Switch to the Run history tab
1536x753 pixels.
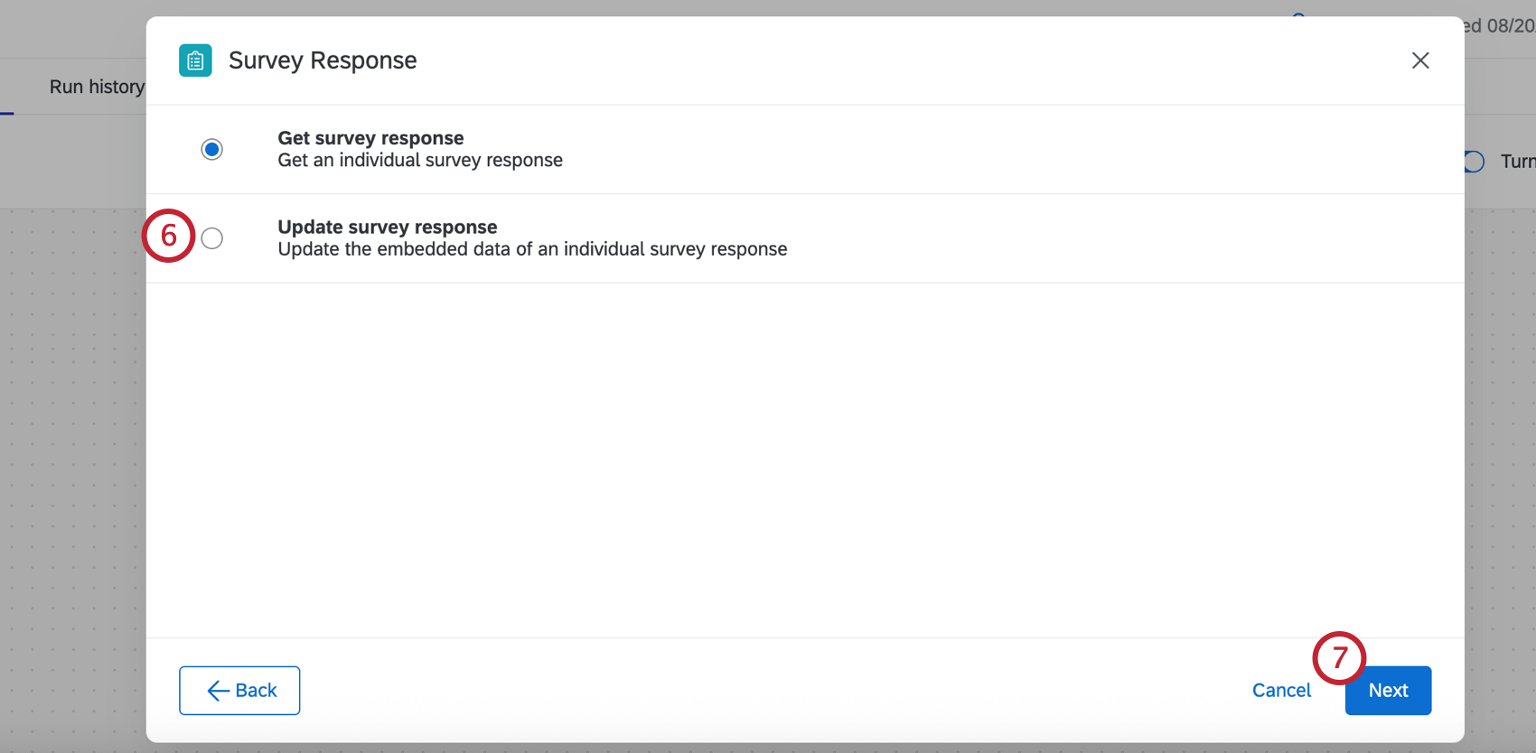coord(97,86)
